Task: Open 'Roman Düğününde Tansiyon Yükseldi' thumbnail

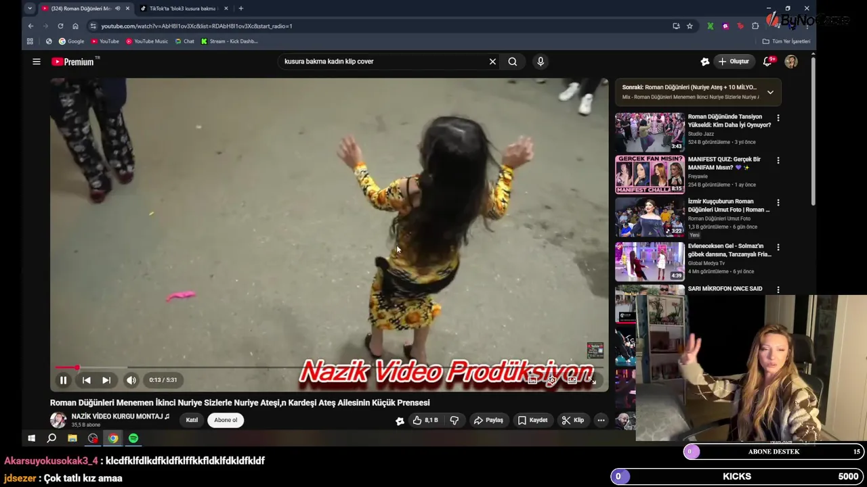Action: 650,131
